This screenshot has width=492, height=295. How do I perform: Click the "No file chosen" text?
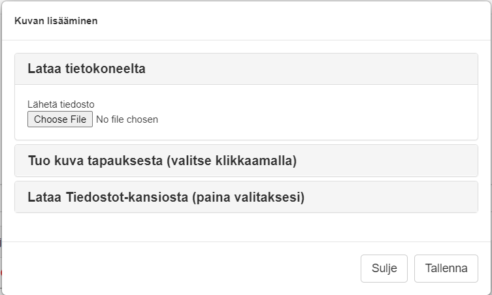point(127,119)
